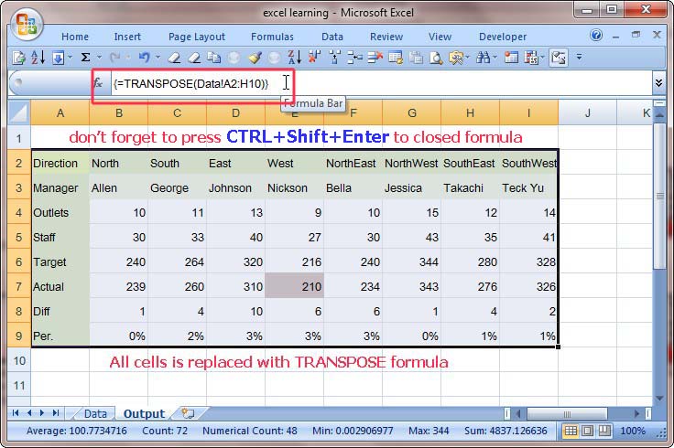Select all cells via corner triangle

pyautogui.click(x=19, y=112)
